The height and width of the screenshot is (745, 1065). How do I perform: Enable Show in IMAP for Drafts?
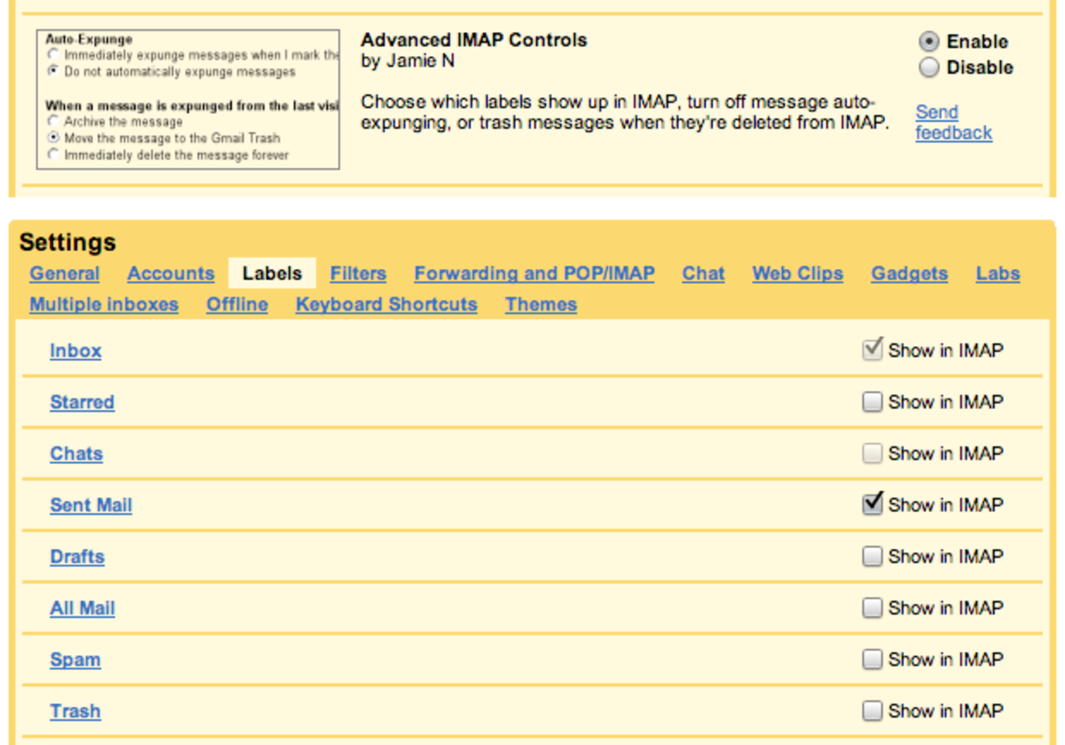(872, 556)
